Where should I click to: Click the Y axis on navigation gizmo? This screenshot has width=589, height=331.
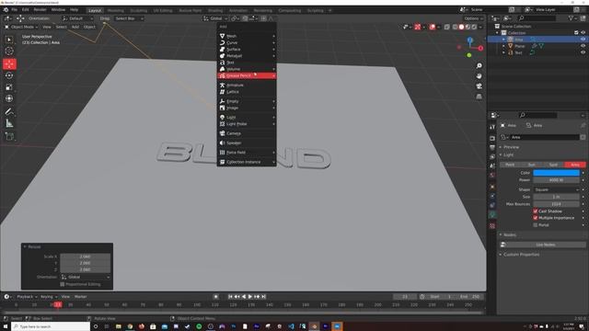pos(468,55)
